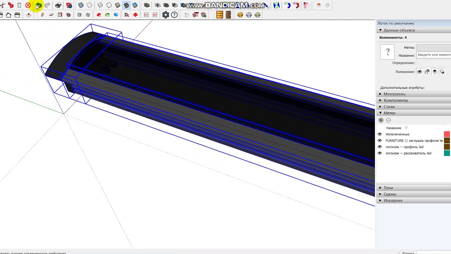The image size is (451, 254).
Task: Sort tags by Название column header
Action: [x=394, y=128]
